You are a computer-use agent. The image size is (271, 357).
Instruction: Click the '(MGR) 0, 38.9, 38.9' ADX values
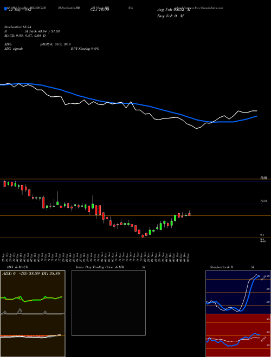click(x=55, y=44)
